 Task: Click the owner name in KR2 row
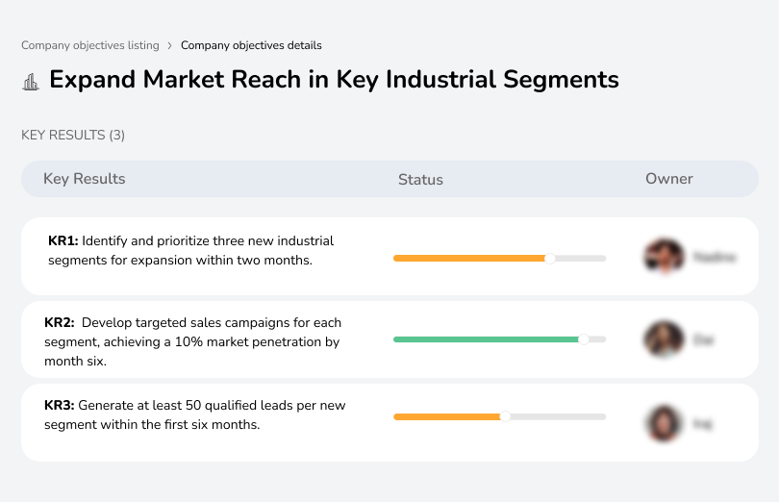pyautogui.click(x=703, y=340)
